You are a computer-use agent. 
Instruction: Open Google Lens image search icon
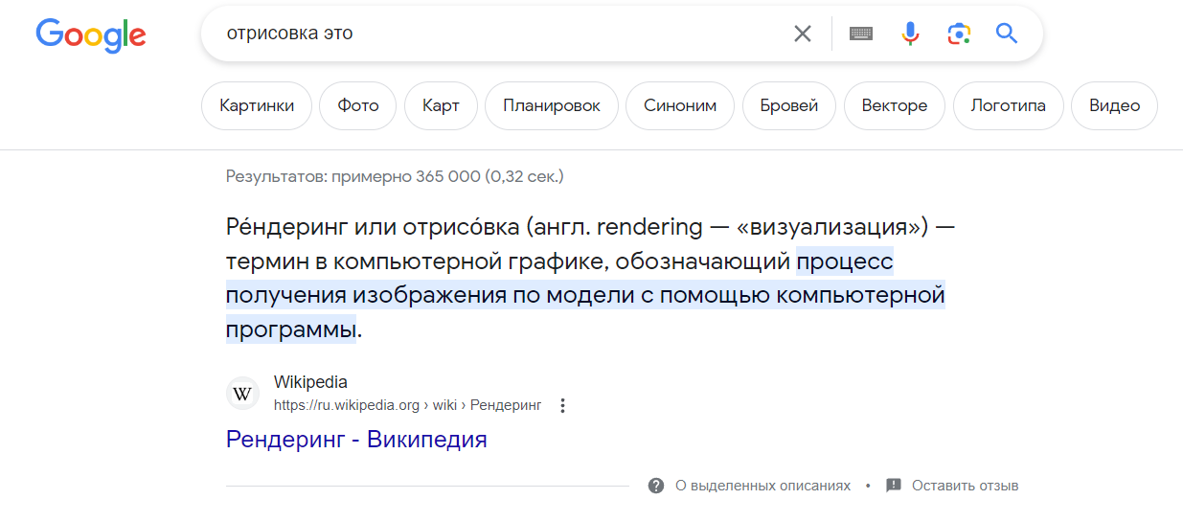(x=959, y=34)
